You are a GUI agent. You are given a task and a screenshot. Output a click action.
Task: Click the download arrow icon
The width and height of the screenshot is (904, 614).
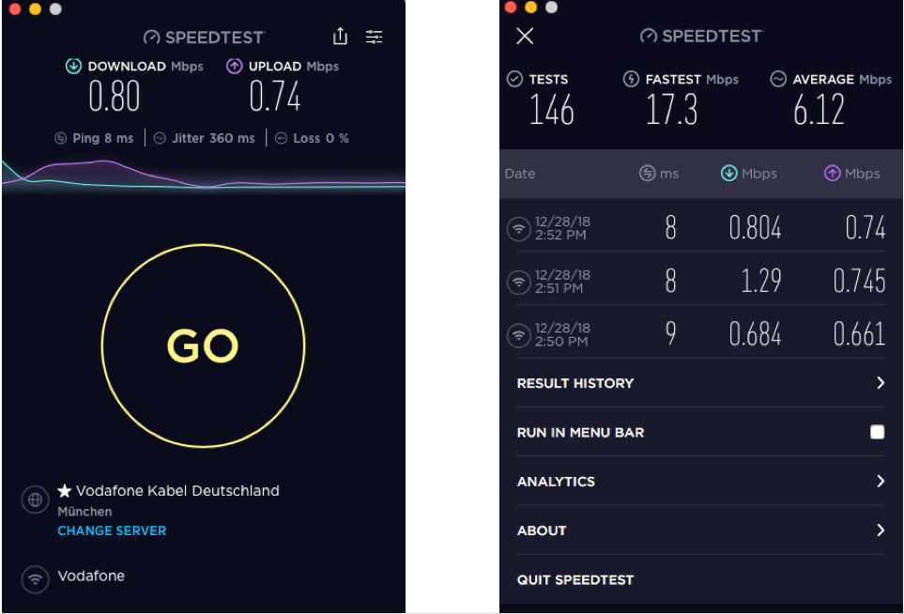73,67
